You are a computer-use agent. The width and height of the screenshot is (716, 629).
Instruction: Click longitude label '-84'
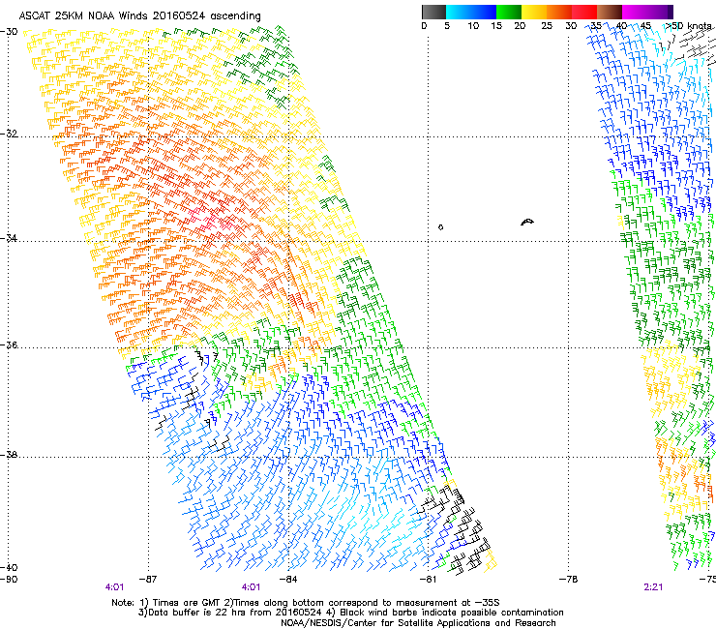pos(288,580)
